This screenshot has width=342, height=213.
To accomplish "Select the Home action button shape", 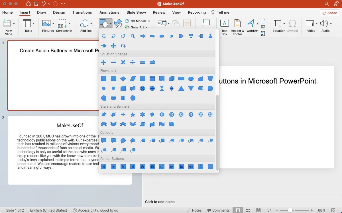I will tap(142, 167).
